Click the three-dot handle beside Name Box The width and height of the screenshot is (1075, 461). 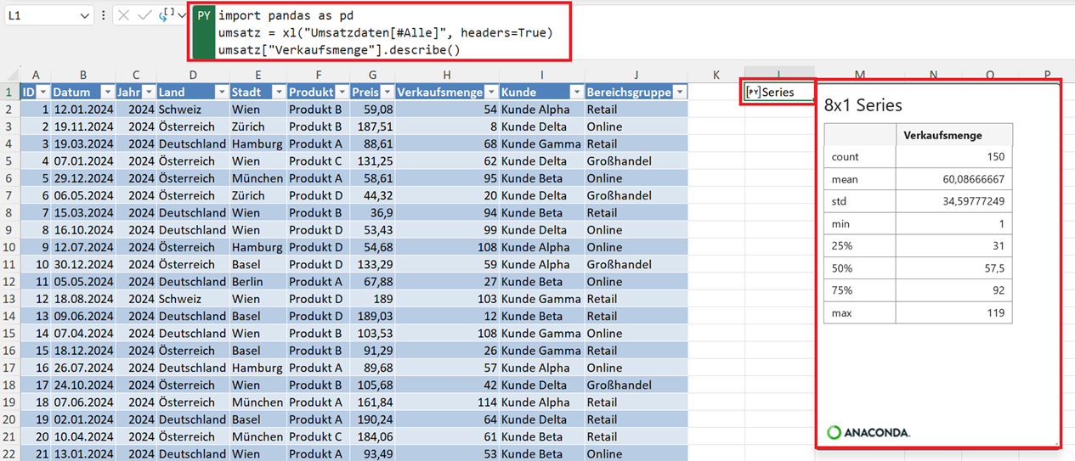[104, 16]
